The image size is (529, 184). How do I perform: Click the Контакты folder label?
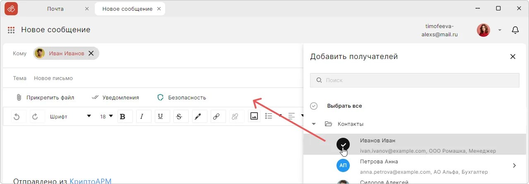pos(351,124)
